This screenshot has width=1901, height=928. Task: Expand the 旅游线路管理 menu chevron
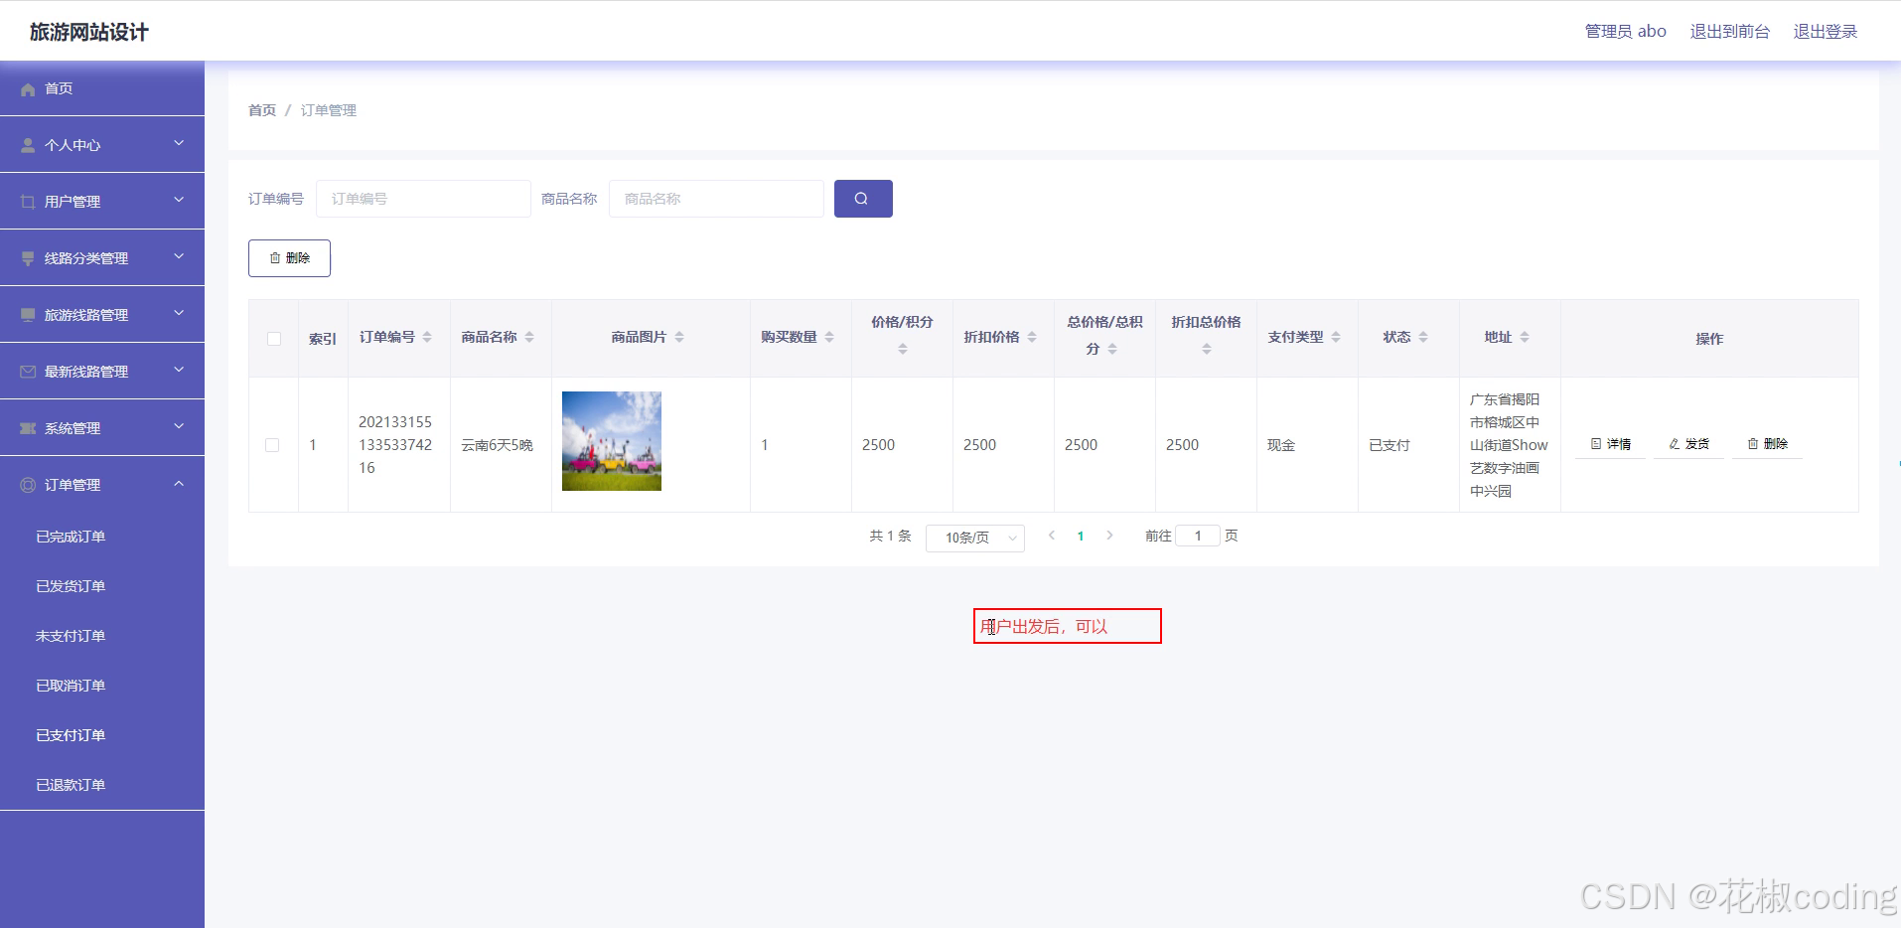179,313
